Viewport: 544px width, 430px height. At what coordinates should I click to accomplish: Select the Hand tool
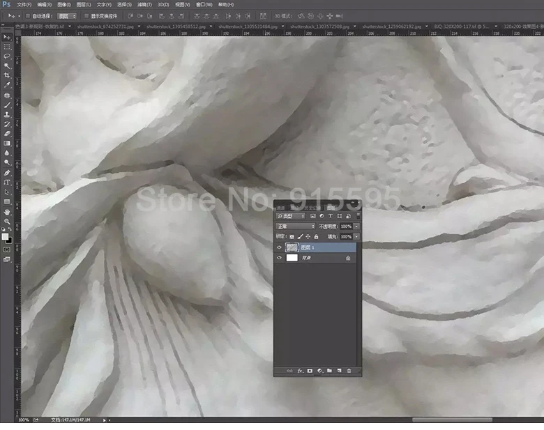(7, 212)
